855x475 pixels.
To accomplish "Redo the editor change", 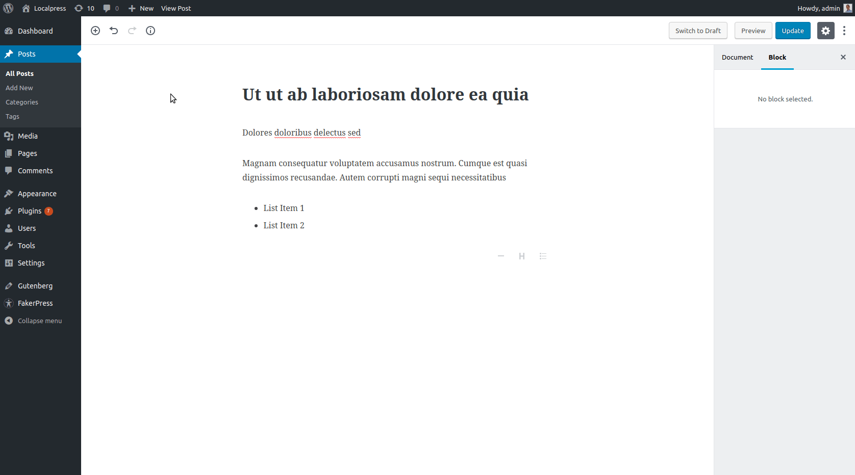I will 132,31.
